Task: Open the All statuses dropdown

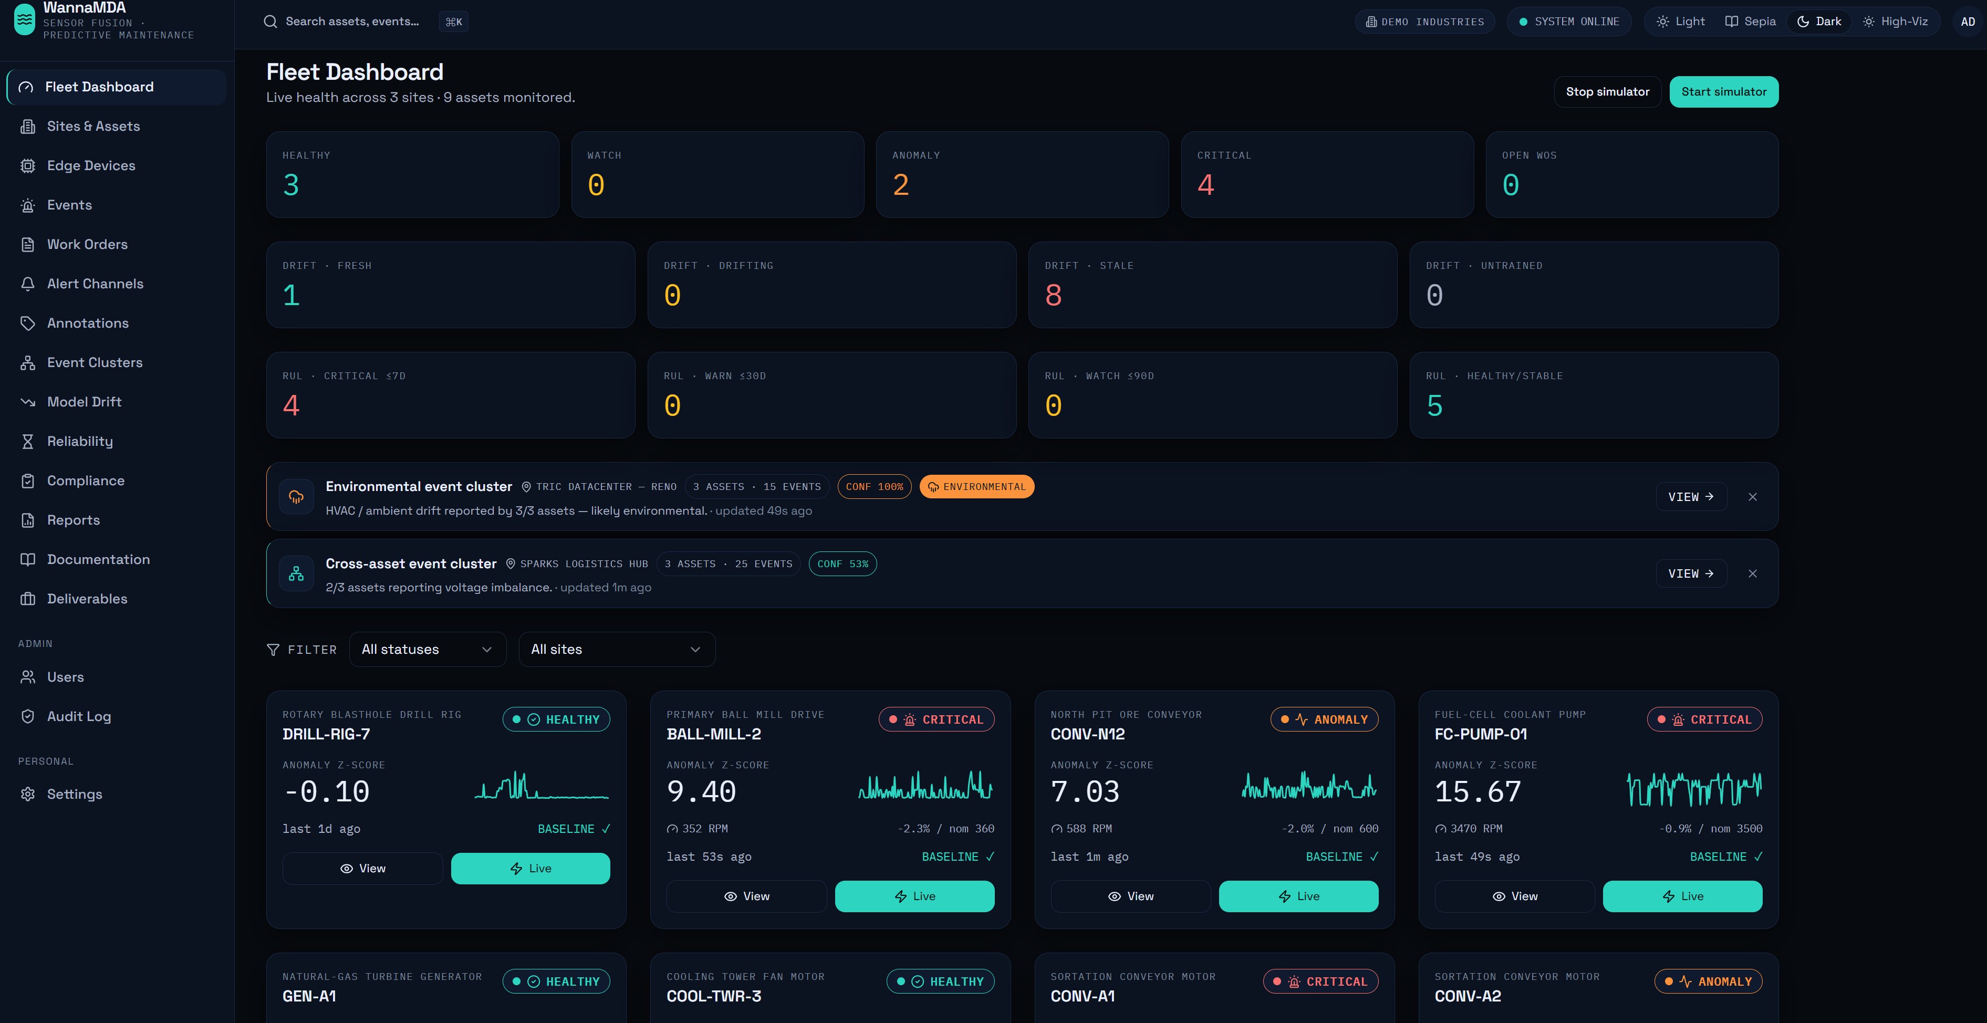Action: (428, 650)
